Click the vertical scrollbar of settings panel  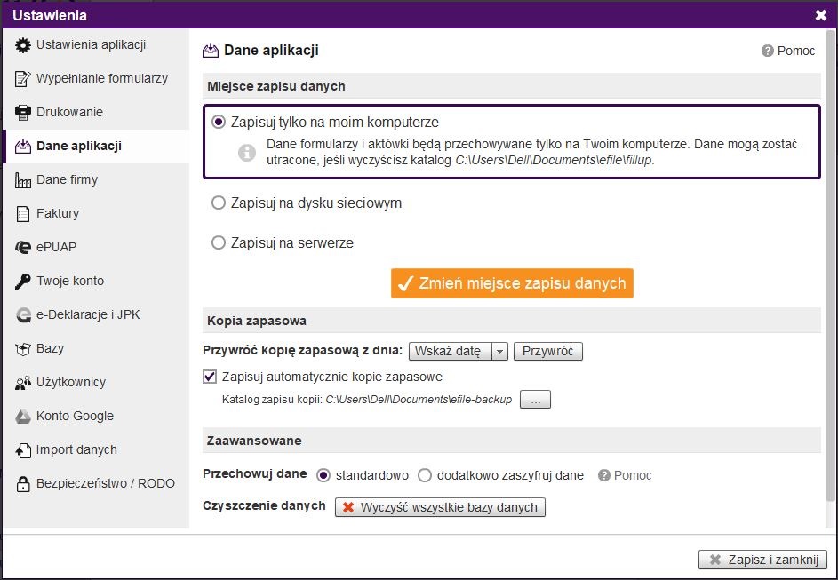tap(830, 266)
